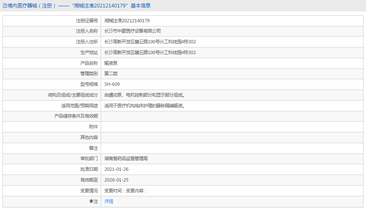This screenshot has width=366, height=210.
Task: Click the 有效期至 label
Action: 89,180
